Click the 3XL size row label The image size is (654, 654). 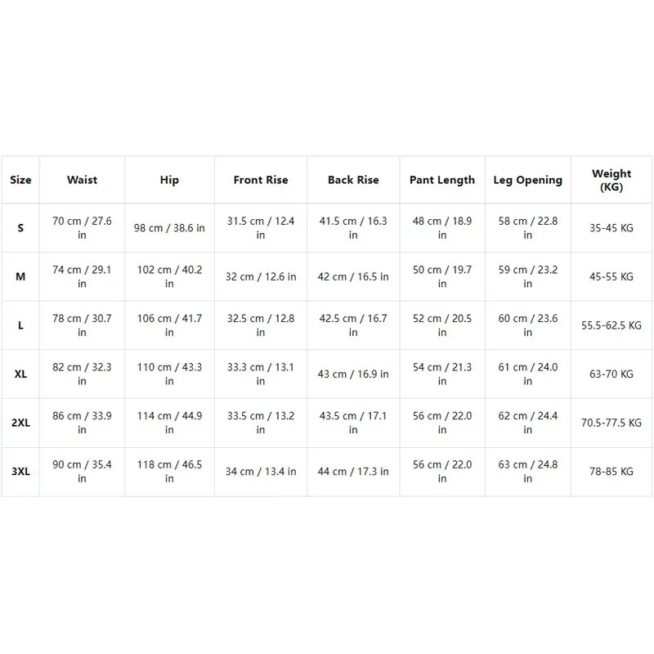tap(20, 472)
